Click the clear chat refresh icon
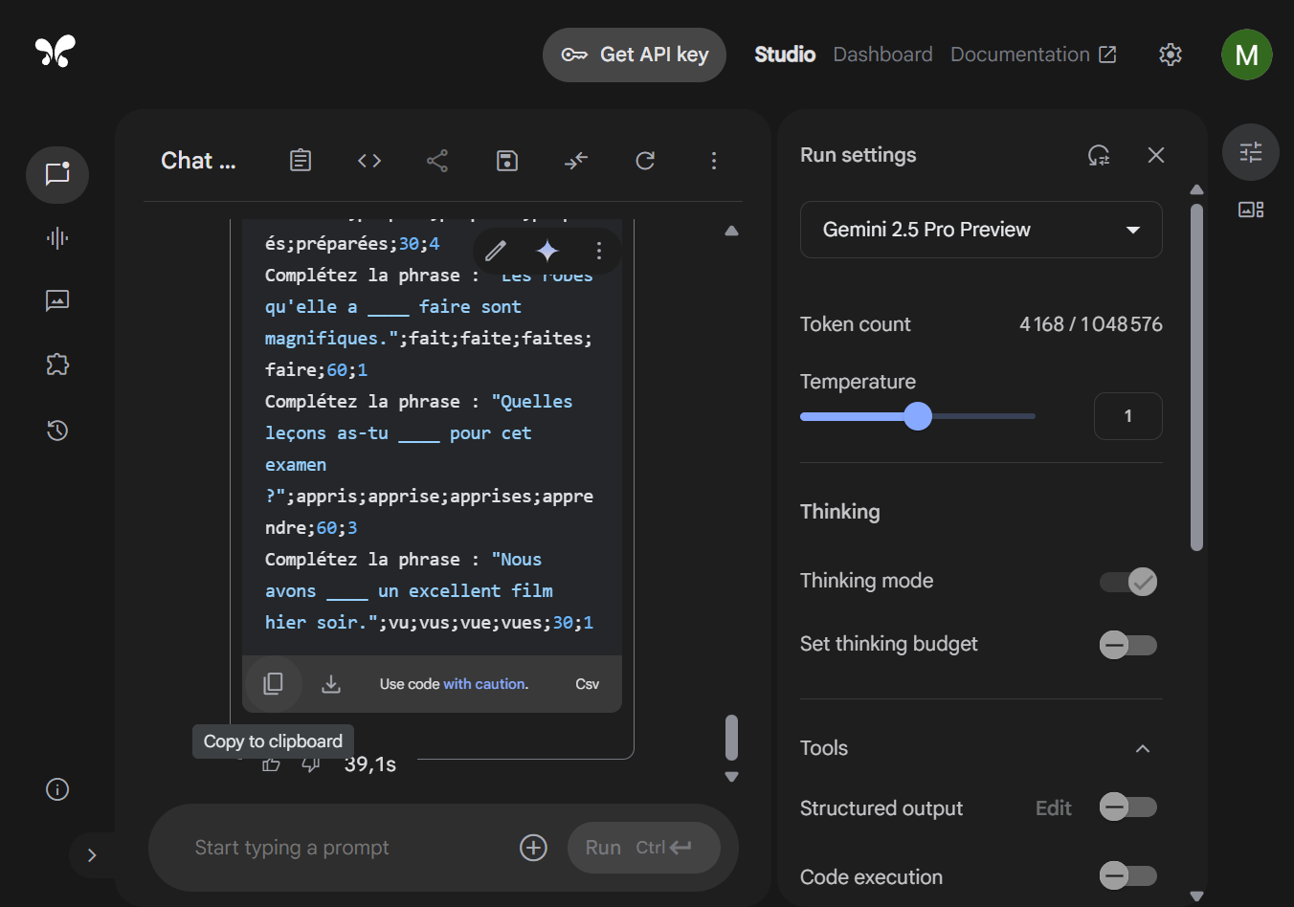The width and height of the screenshot is (1294, 907). tap(645, 161)
